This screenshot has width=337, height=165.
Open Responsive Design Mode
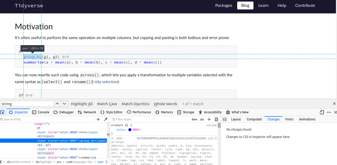(x=322, y=112)
